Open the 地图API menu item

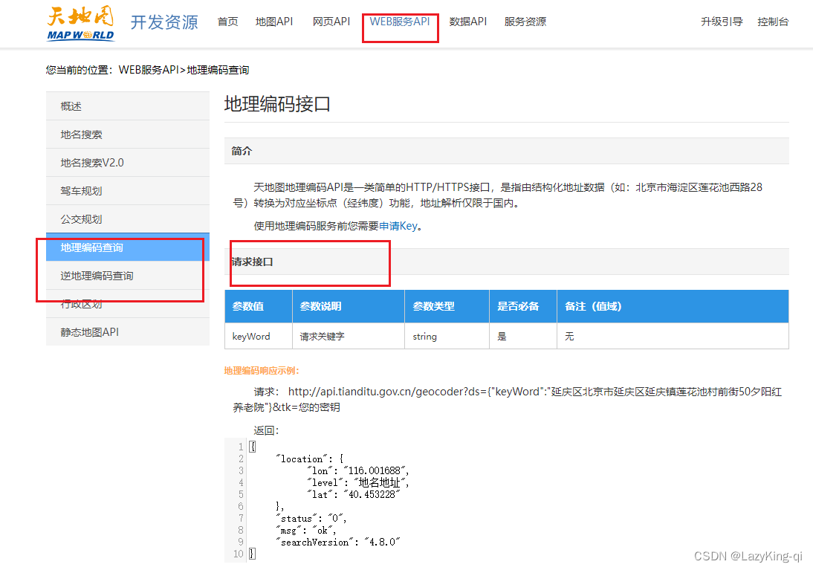[274, 22]
